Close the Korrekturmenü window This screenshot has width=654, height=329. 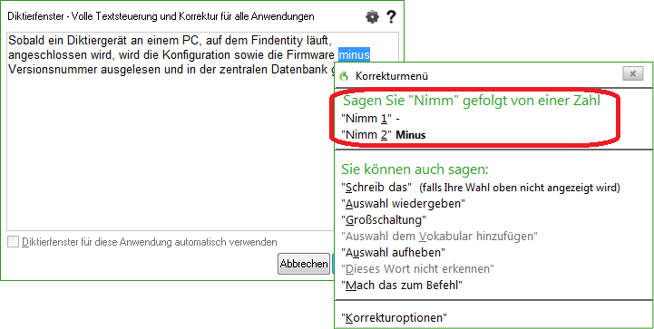coord(633,73)
